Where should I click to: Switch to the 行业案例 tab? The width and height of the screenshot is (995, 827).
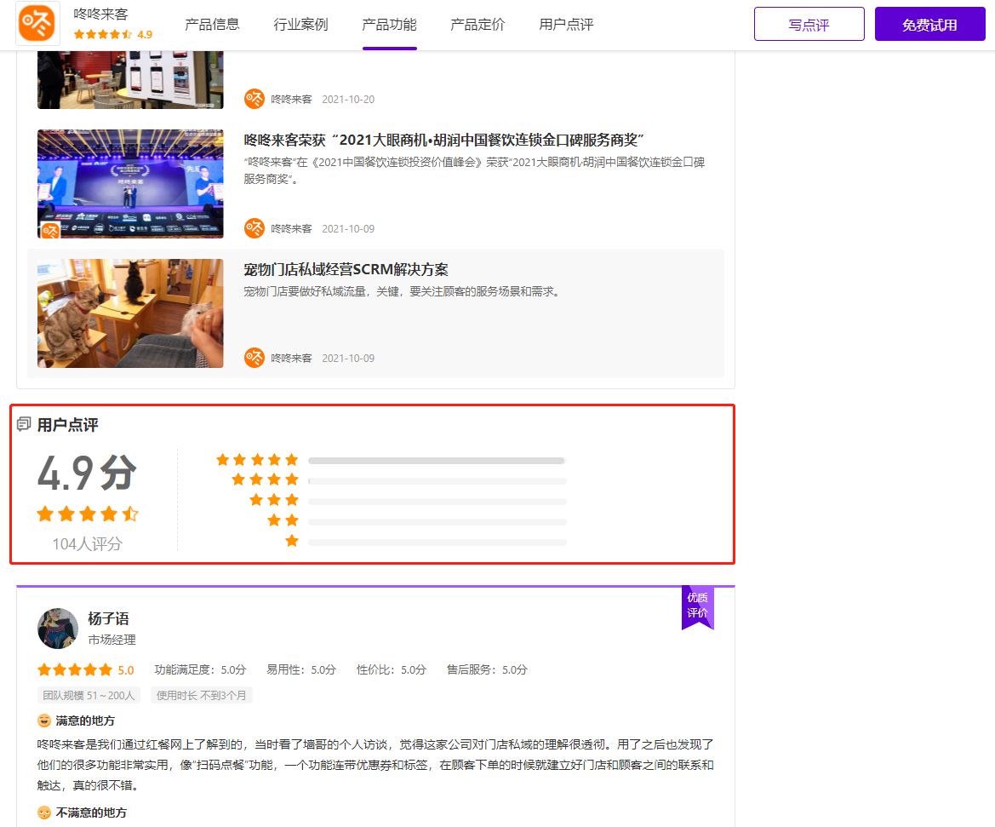pos(300,25)
